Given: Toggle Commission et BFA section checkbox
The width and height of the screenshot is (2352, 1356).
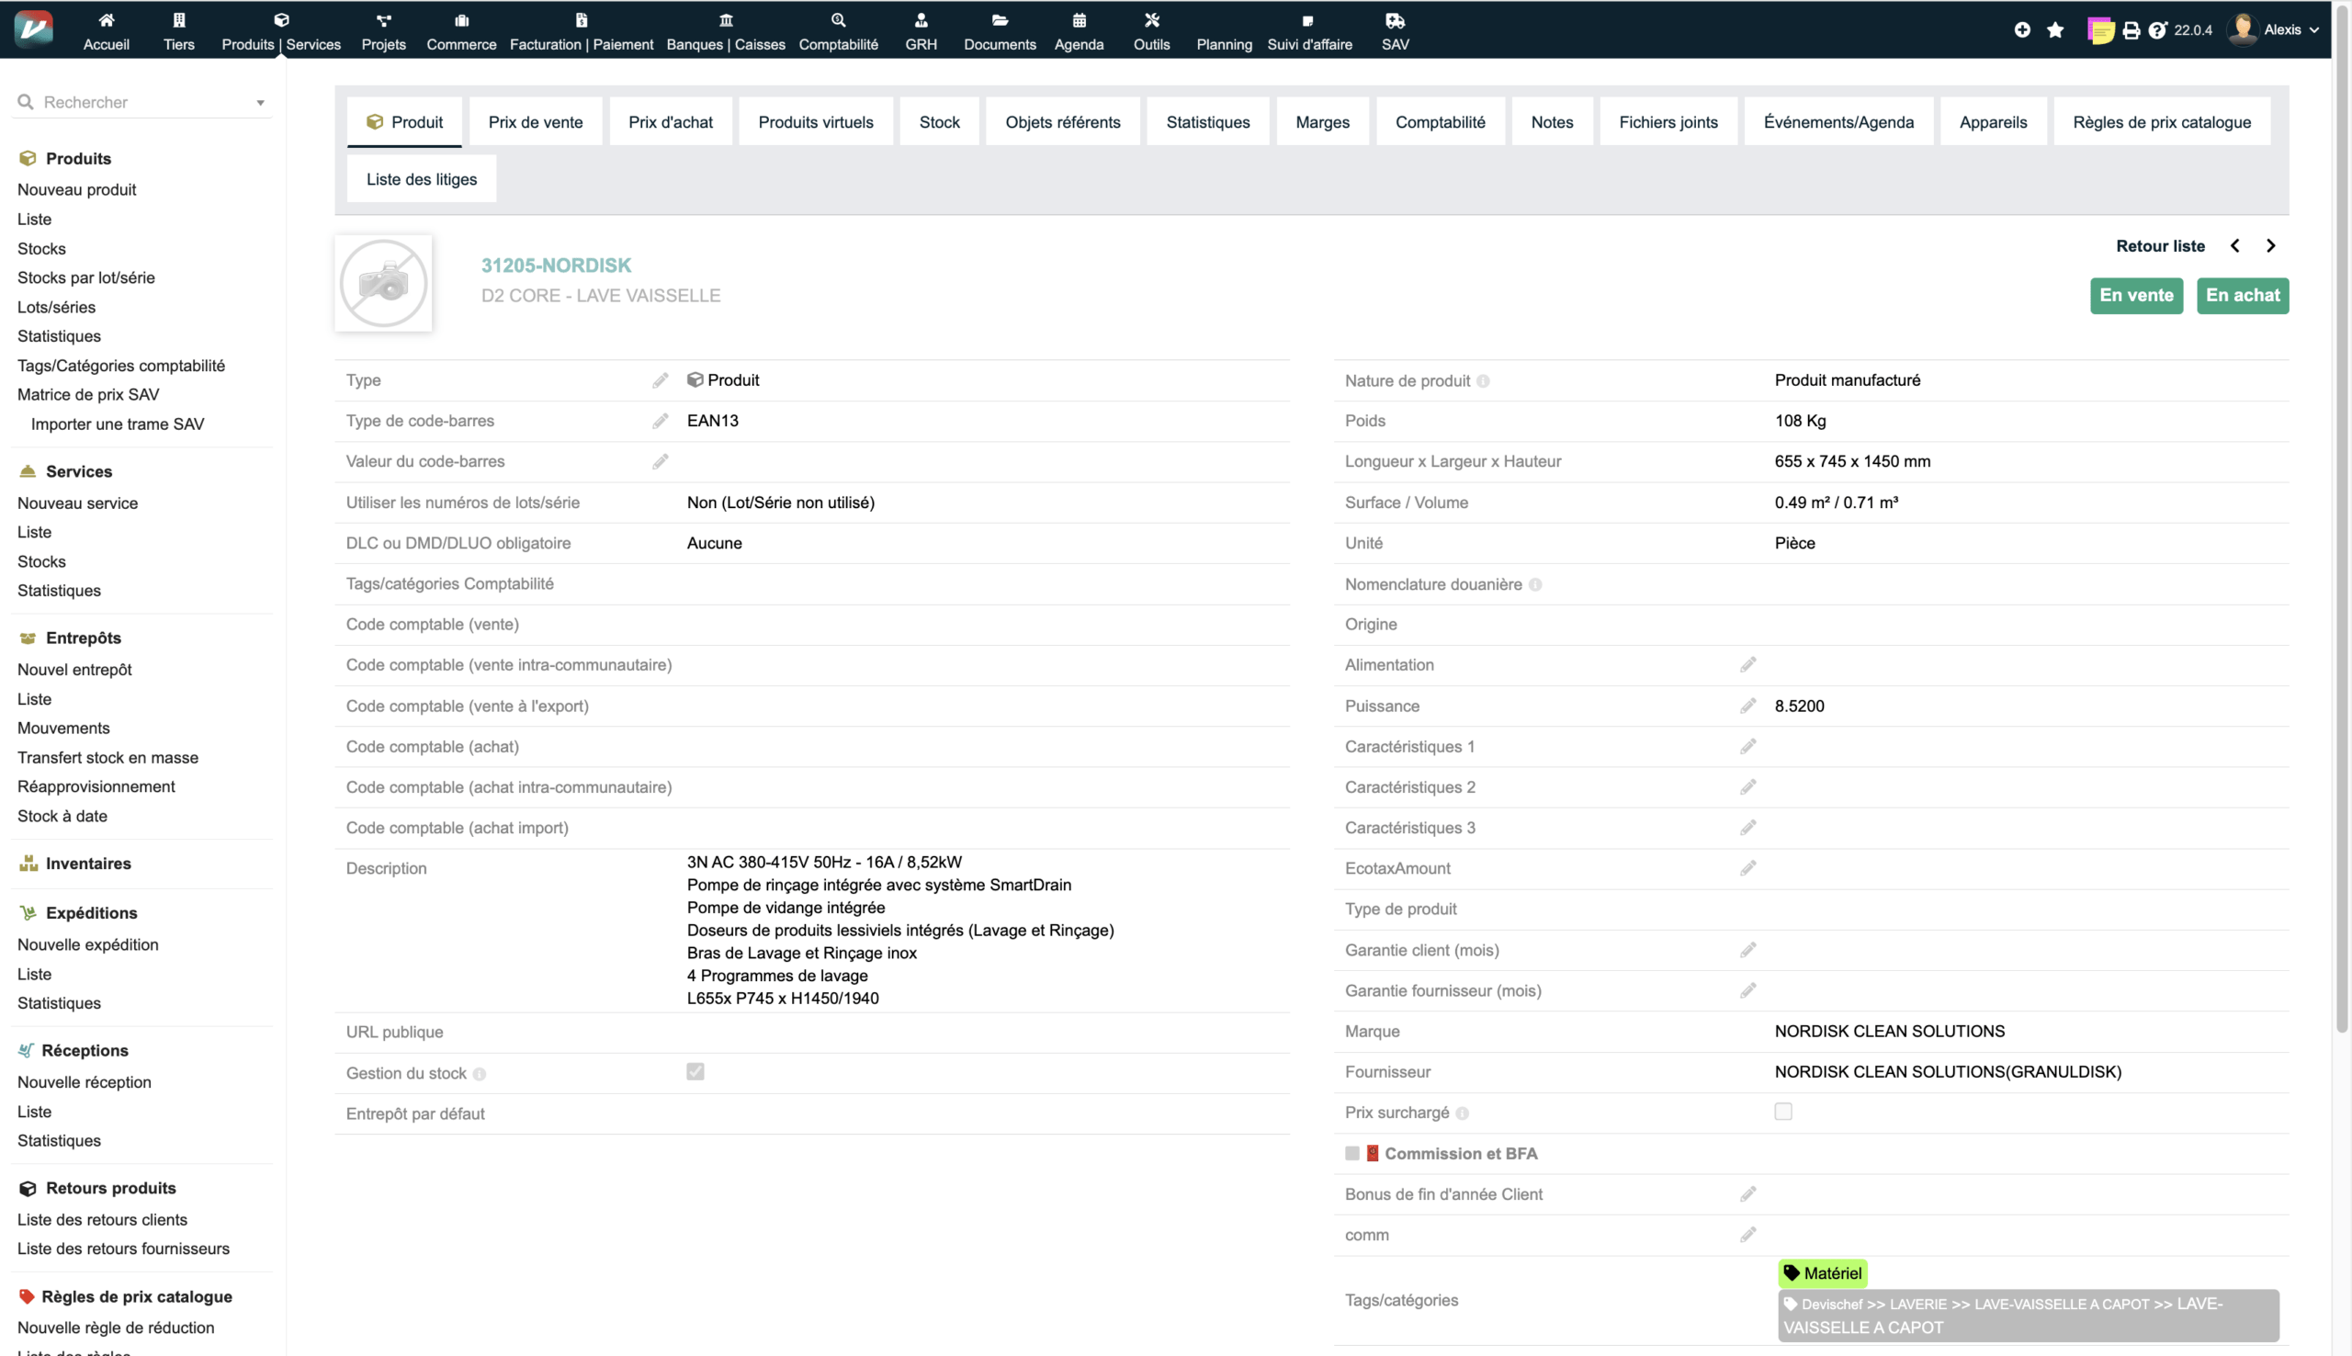Looking at the screenshot, I should [x=1352, y=1153].
